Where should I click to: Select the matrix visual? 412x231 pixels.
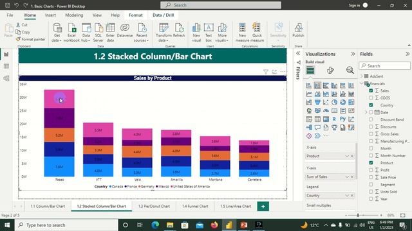326,119
